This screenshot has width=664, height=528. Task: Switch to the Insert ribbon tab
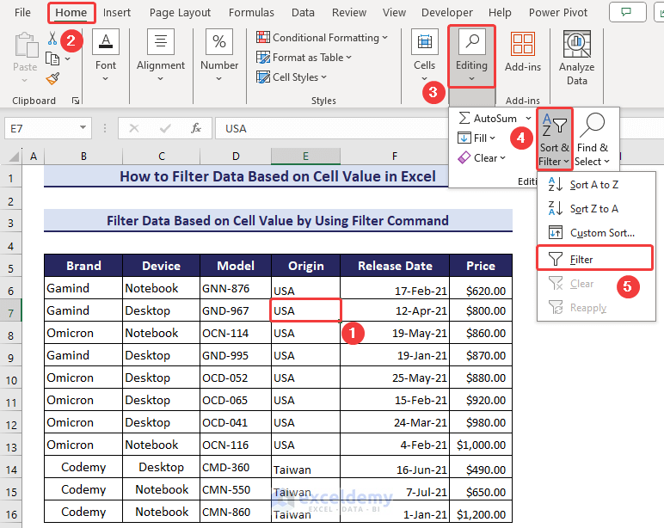tap(117, 13)
